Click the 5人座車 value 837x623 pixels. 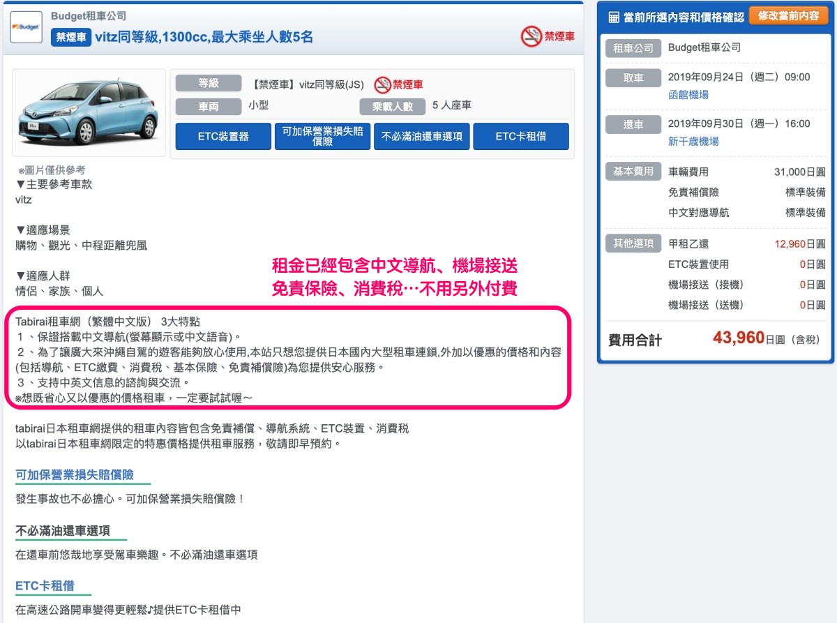click(452, 105)
